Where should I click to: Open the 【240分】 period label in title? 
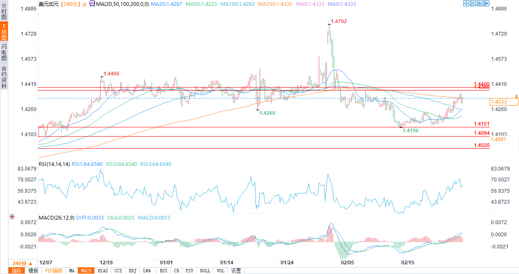(x=68, y=4)
